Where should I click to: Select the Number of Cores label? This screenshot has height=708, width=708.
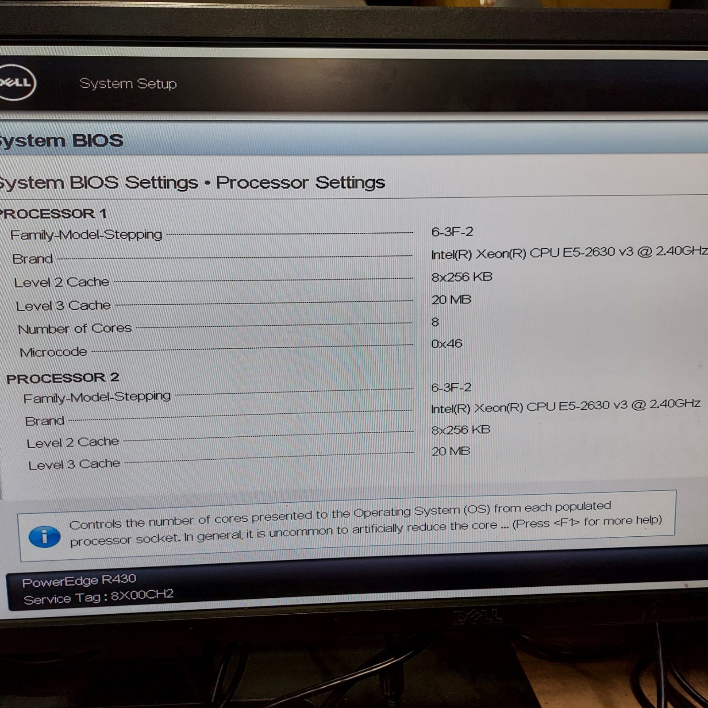75,329
